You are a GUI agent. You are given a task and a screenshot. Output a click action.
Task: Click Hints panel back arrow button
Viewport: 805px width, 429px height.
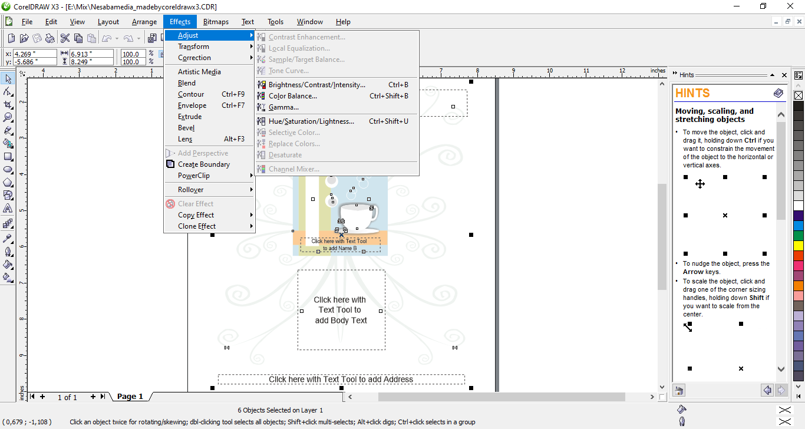[767, 390]
